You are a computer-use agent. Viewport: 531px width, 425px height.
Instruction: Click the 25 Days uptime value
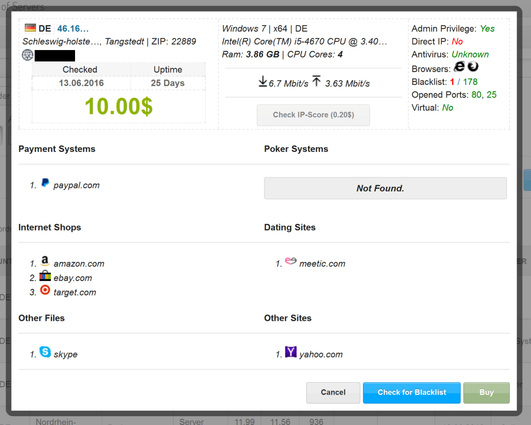pyautogui.click(x=168, y=83)
